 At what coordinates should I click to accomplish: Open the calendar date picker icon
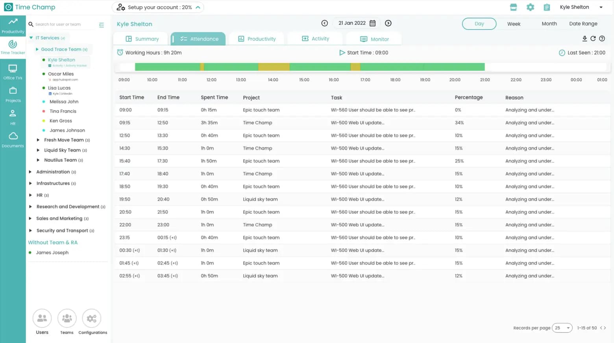pos(373,23)
